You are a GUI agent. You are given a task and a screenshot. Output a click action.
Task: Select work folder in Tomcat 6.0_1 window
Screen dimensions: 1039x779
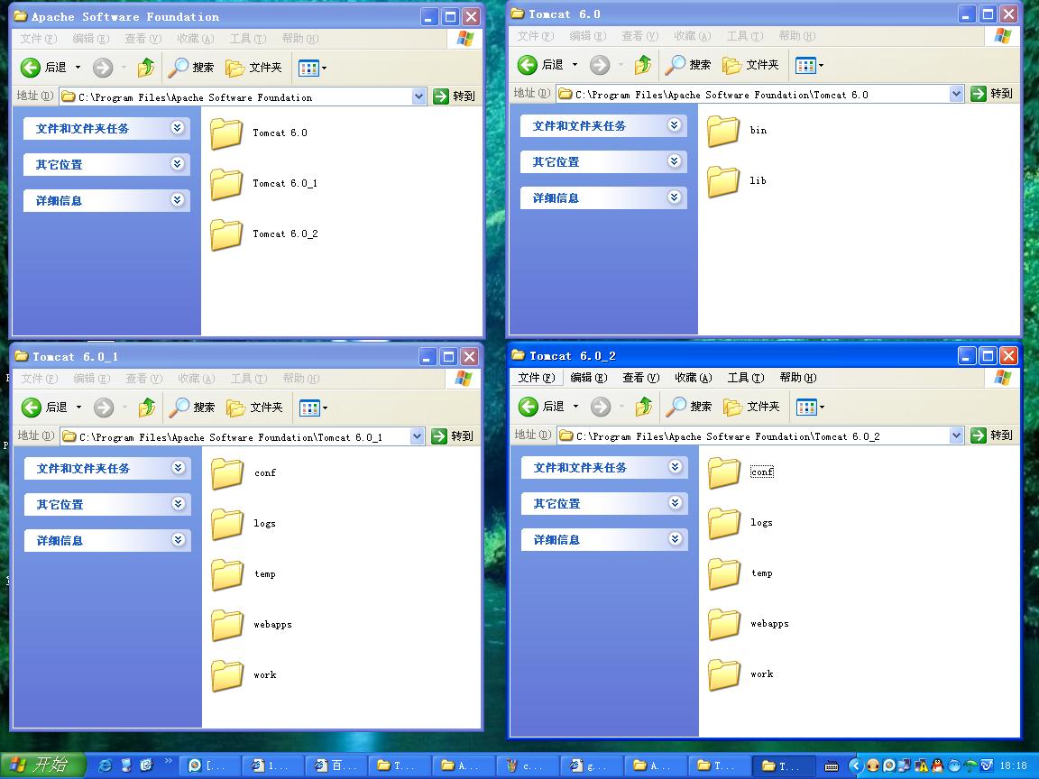coord(228,675)
